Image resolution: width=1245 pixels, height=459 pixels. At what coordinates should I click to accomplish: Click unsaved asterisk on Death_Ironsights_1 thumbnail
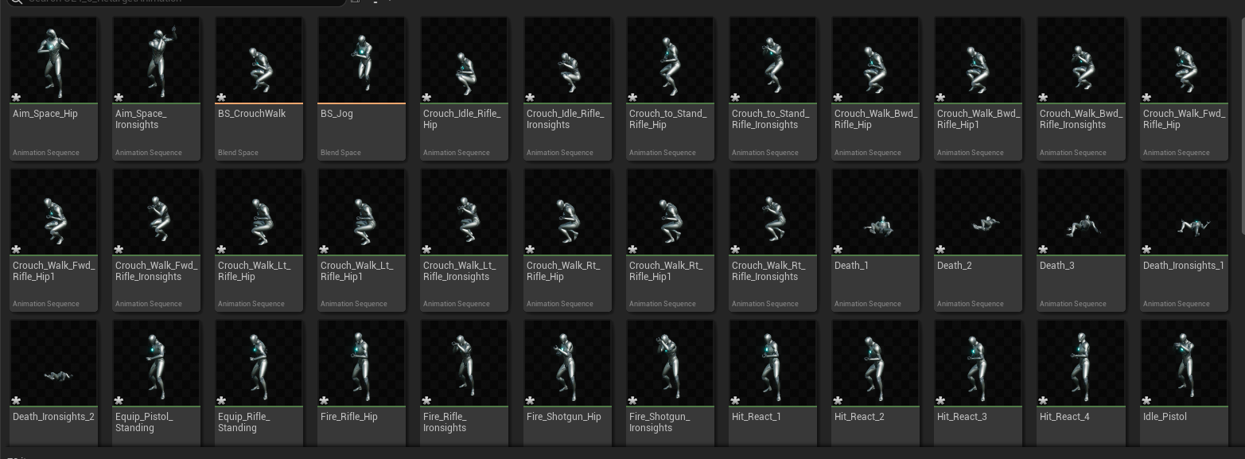point(1146,250)
